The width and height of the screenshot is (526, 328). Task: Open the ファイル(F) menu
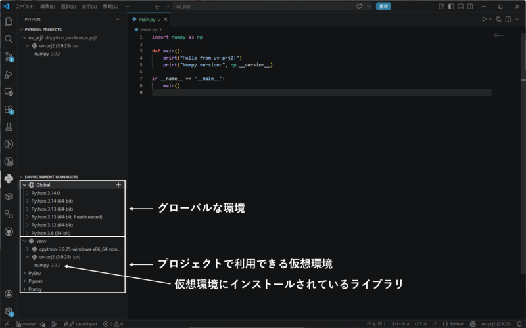pos(25,7)
